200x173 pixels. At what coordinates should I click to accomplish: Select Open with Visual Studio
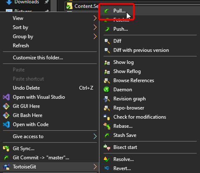50,97
